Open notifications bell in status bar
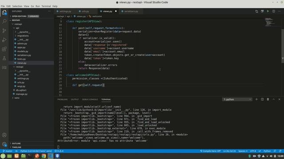284x159 pixels. pos(280,151)
